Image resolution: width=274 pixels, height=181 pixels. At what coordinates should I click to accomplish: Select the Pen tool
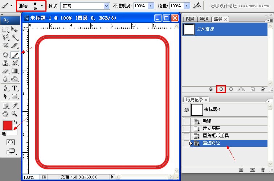pos(5,88)
